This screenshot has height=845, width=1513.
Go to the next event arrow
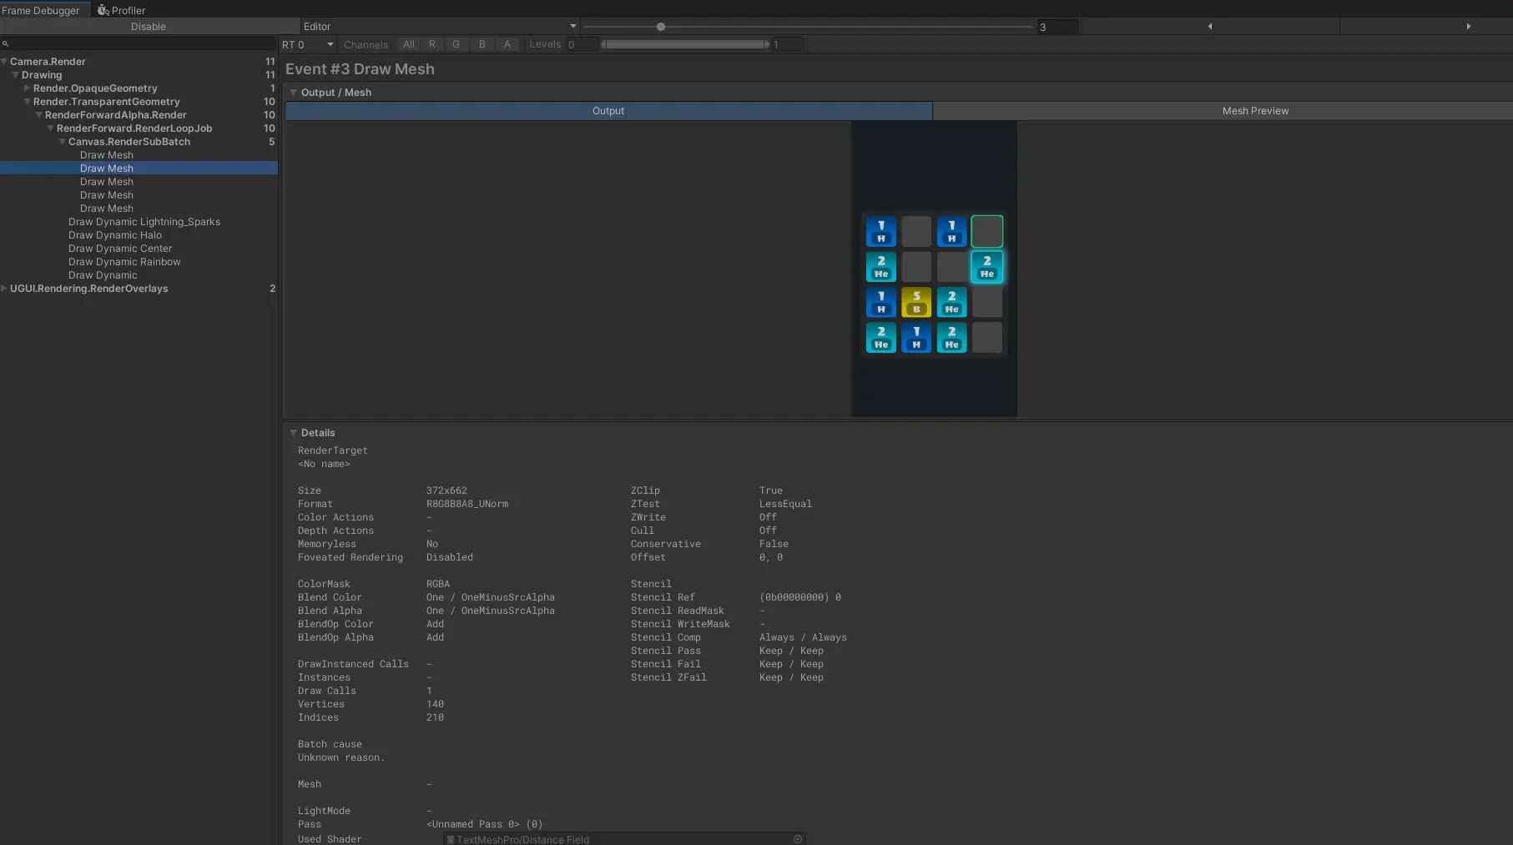(x=1468, y=27)
